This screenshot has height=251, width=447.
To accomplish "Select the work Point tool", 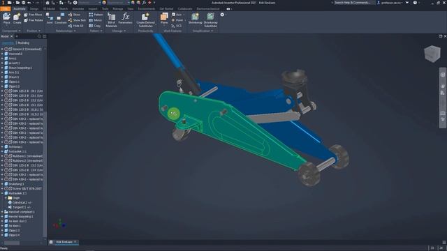I will click(177, 20).
